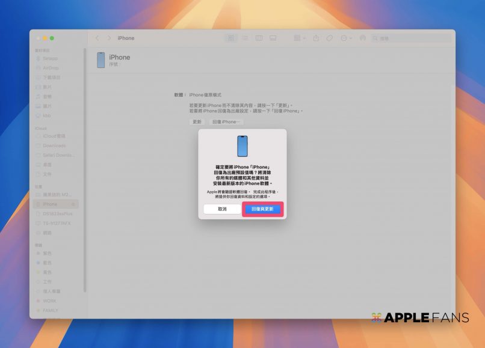Switch Finder to gallery view
This screenshot has height=348, width=485.
coord(273,38)
